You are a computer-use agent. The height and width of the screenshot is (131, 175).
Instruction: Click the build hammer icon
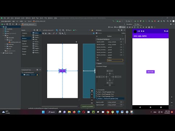pyautogui.click(x=113, y=21)
